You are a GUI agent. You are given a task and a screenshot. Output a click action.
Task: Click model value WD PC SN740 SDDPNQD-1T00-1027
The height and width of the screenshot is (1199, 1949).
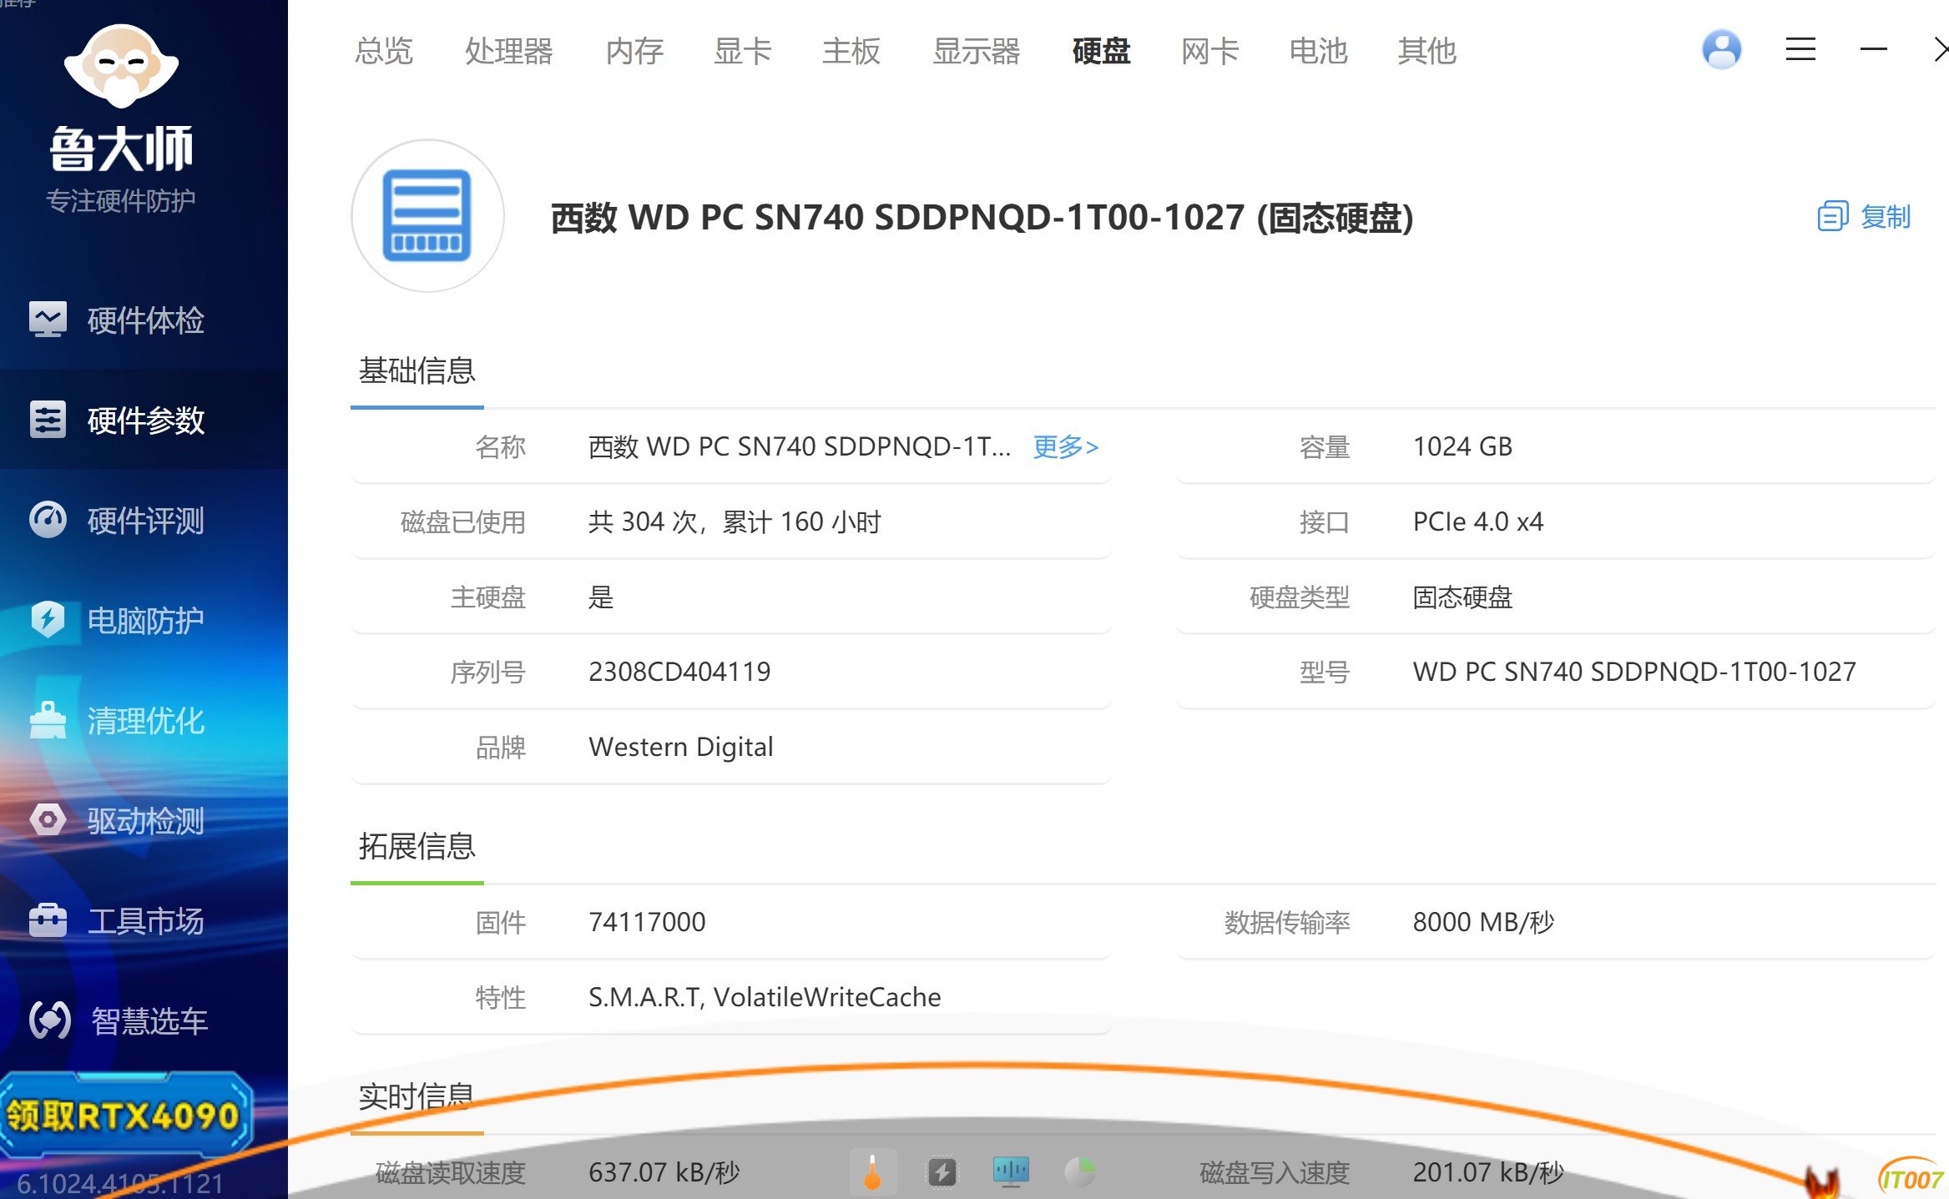point(1634,672)
